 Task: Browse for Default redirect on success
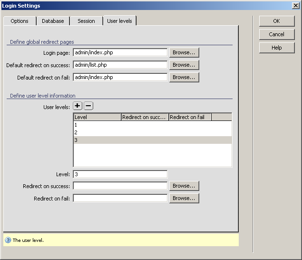[184, 65]
